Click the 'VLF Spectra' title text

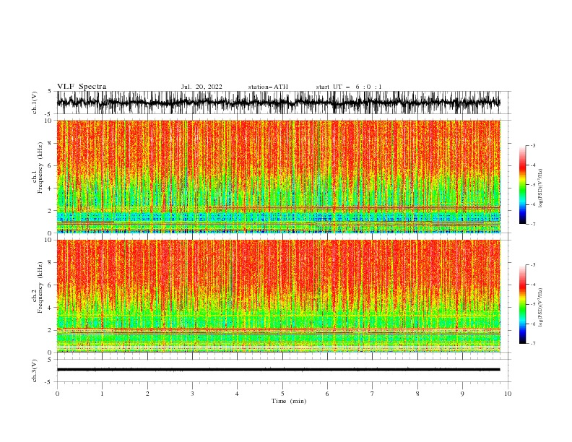pos(82,87)
